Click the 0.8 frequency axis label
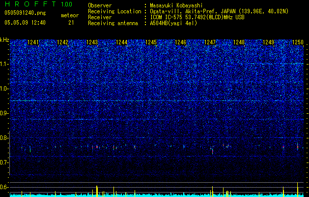Image resolution: width=309 pixels, height=197 pixels. (4, 138)
